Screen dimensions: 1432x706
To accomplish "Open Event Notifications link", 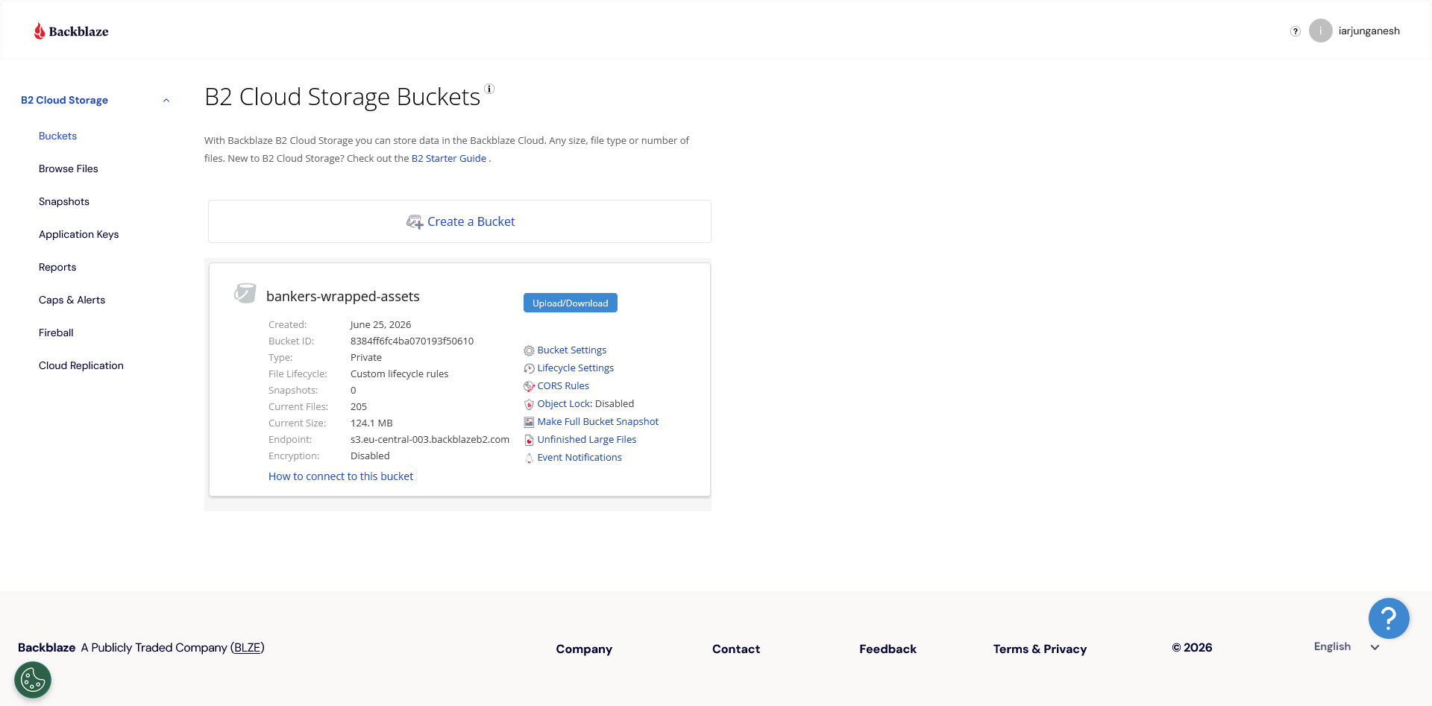I will (x=580, y=457).
